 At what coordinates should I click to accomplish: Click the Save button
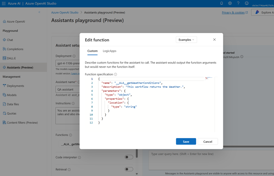pyautogui.click(x=186, y=142)
